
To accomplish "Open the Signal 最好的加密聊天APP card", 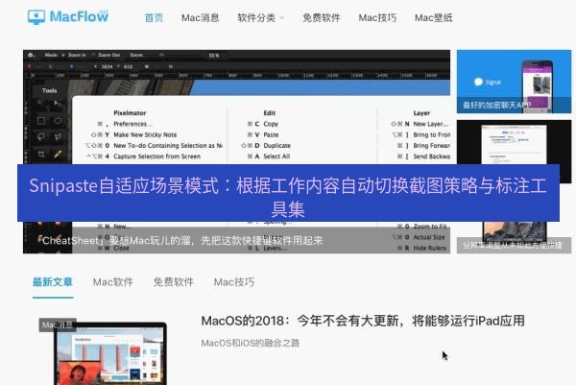I will pyautogui.click(x=514, y=82).
